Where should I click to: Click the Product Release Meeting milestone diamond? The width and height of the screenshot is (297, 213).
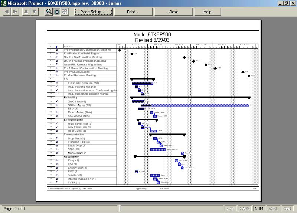(x=249, y=76)
